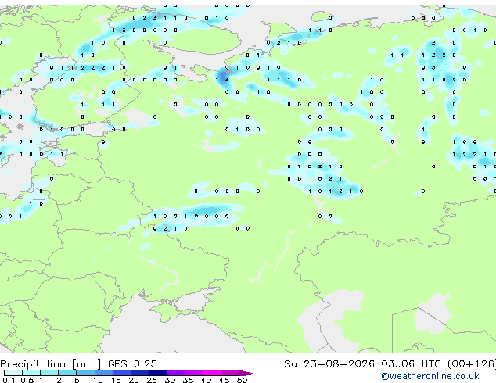Image resolution: width=496 pixels, height=383 pixels.
Task: Click the 1–2 mm legend color swatch
Action: click(x=49, y=373)
